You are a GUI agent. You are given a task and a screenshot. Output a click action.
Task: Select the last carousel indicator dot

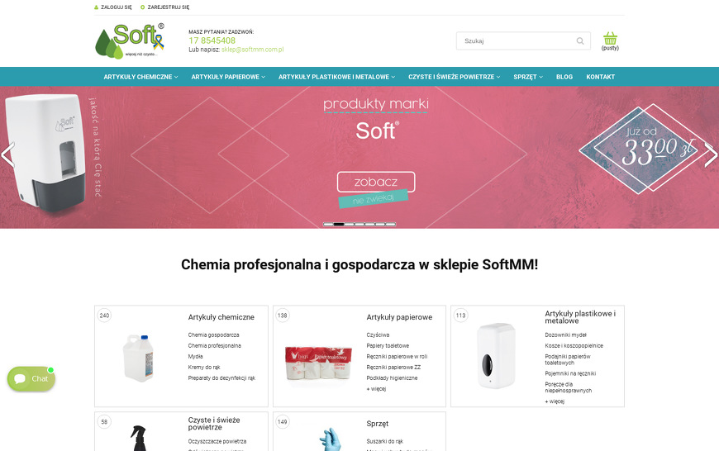pyautogui.click(x=391, y=224)
